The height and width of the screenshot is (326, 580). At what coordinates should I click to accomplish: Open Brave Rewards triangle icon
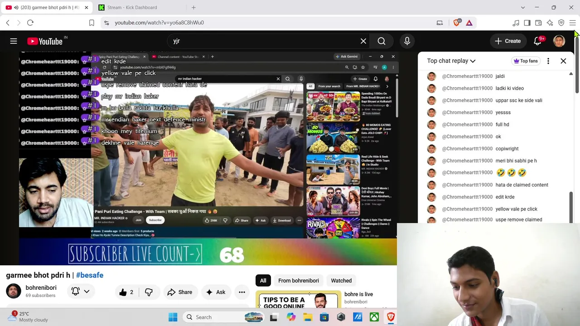pos(469,23)
